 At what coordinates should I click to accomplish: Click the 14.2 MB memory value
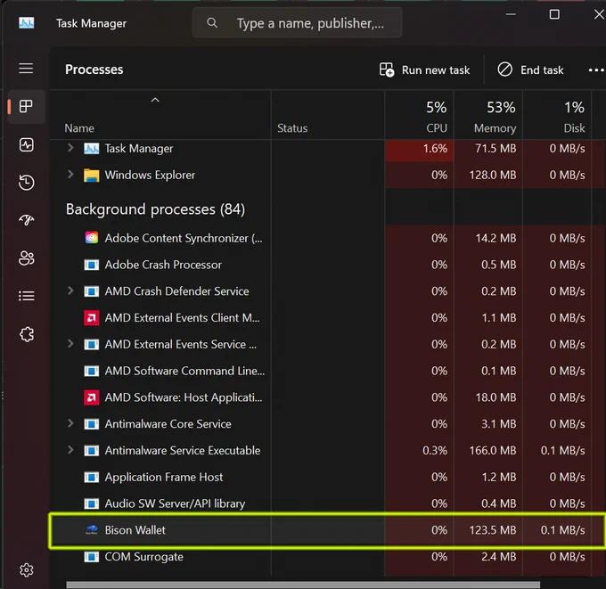tap(495, 239)
